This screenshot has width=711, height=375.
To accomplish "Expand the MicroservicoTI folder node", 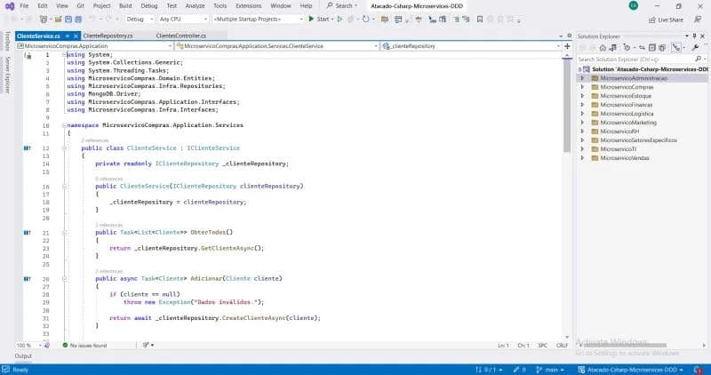I will click(x=583, y=149).
